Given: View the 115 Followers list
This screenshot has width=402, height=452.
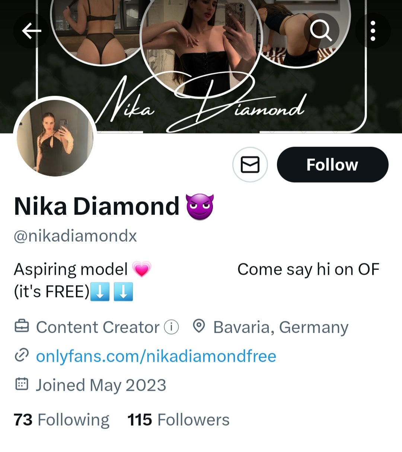Looking at the screenshot, I should (178, 420).
